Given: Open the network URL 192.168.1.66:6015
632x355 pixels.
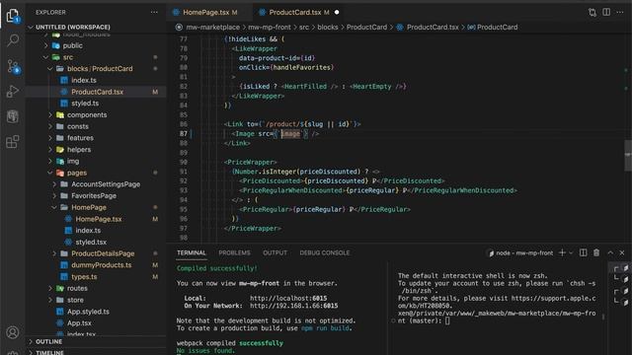Looking at the screenshot, I should point(294,306).
